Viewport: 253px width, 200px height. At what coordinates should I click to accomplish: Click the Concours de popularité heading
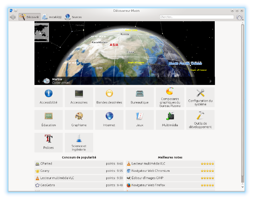pos(79,157)
